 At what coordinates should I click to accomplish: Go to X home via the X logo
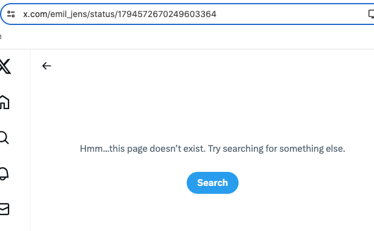[x=5, y=66]
